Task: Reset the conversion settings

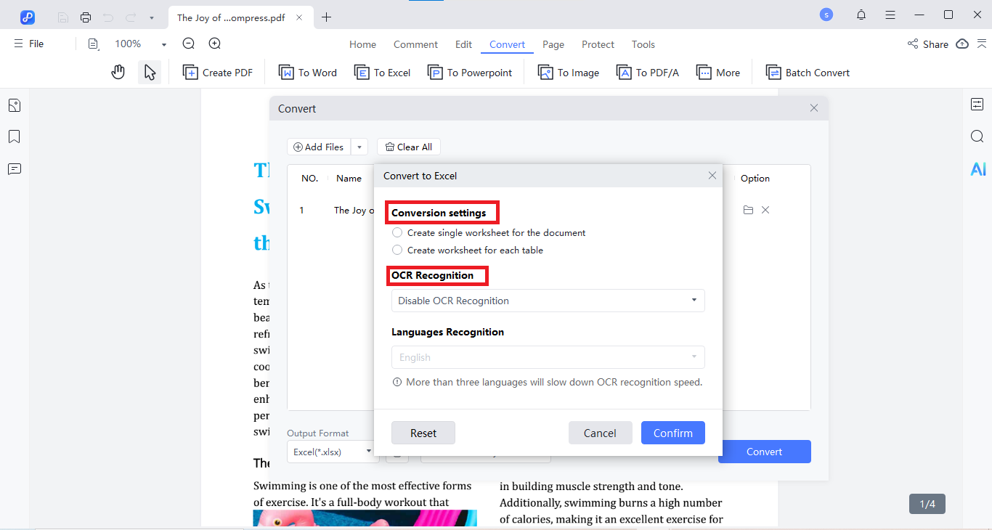Action: [423, 432]
